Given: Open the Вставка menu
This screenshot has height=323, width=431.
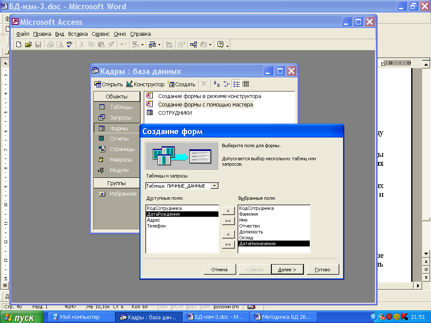Looking at the screenshot, I should tap(78, 34).
